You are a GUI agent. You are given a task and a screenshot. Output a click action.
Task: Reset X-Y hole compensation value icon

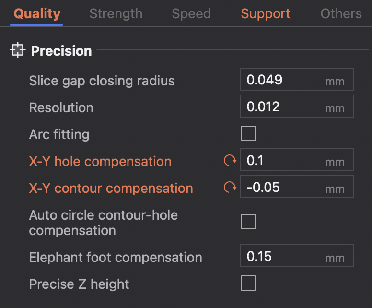click(x=230, y=161)
